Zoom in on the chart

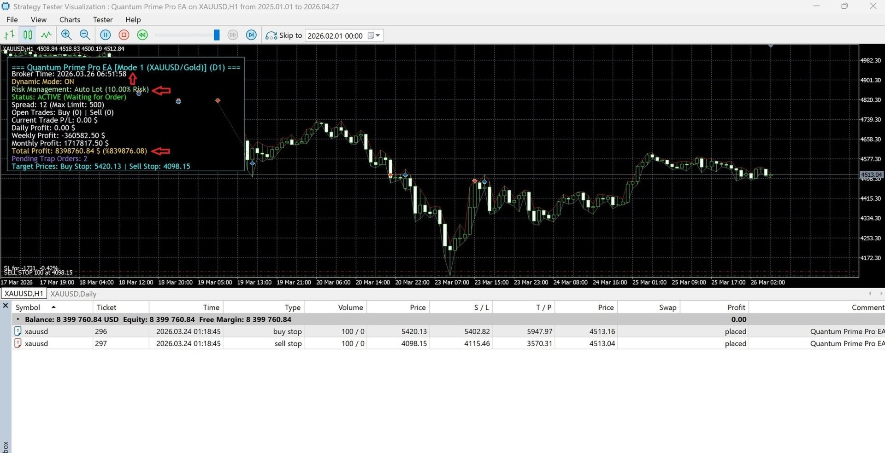(x=66, y=35)
